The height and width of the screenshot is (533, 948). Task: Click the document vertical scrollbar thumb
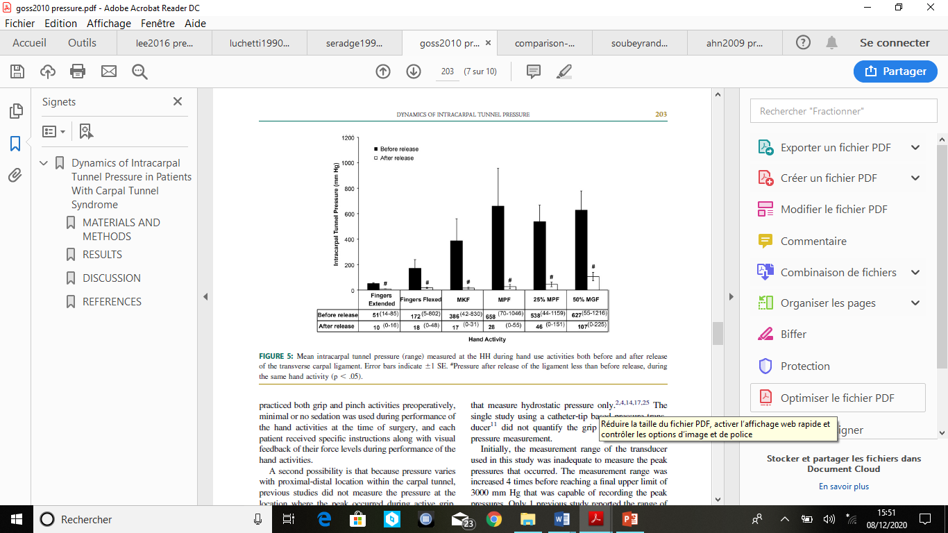coord(718,333)
